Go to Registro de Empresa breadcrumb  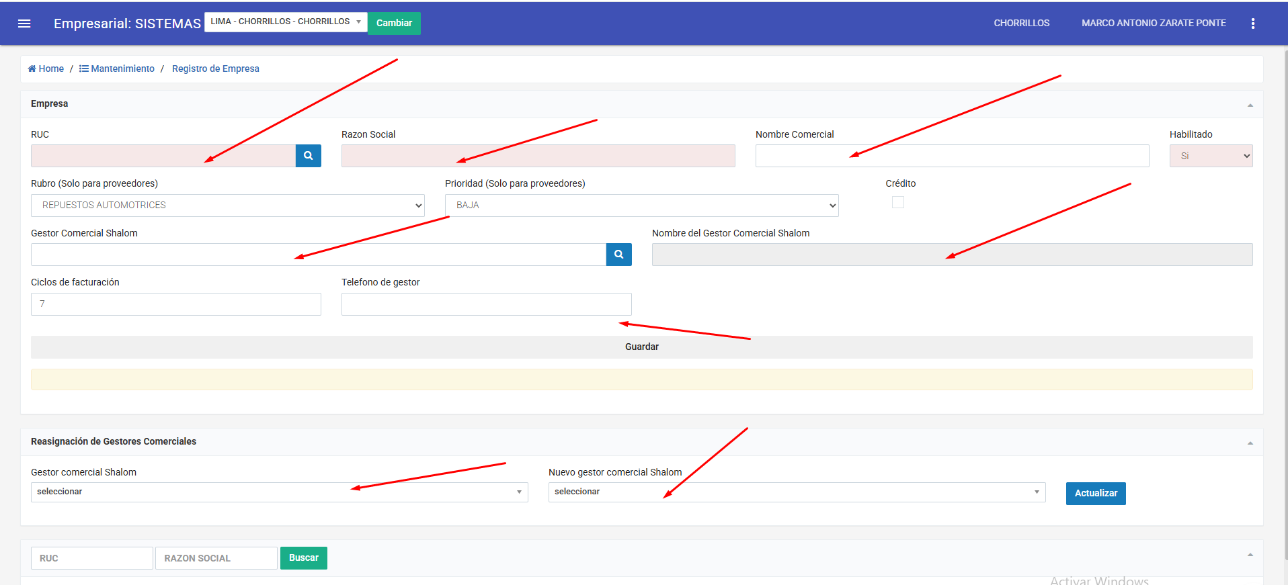(x=215, y=69)
